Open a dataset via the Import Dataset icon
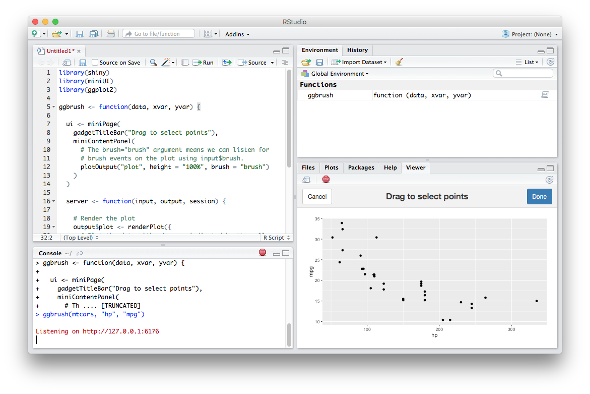590x394 pixels. [x=359, y=62]
